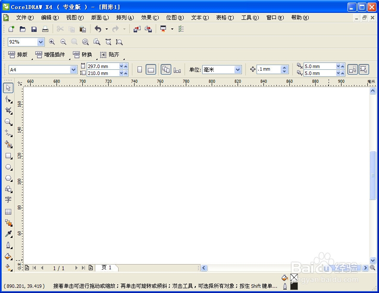
Task: Undo the last action
Action: (98, 29)
